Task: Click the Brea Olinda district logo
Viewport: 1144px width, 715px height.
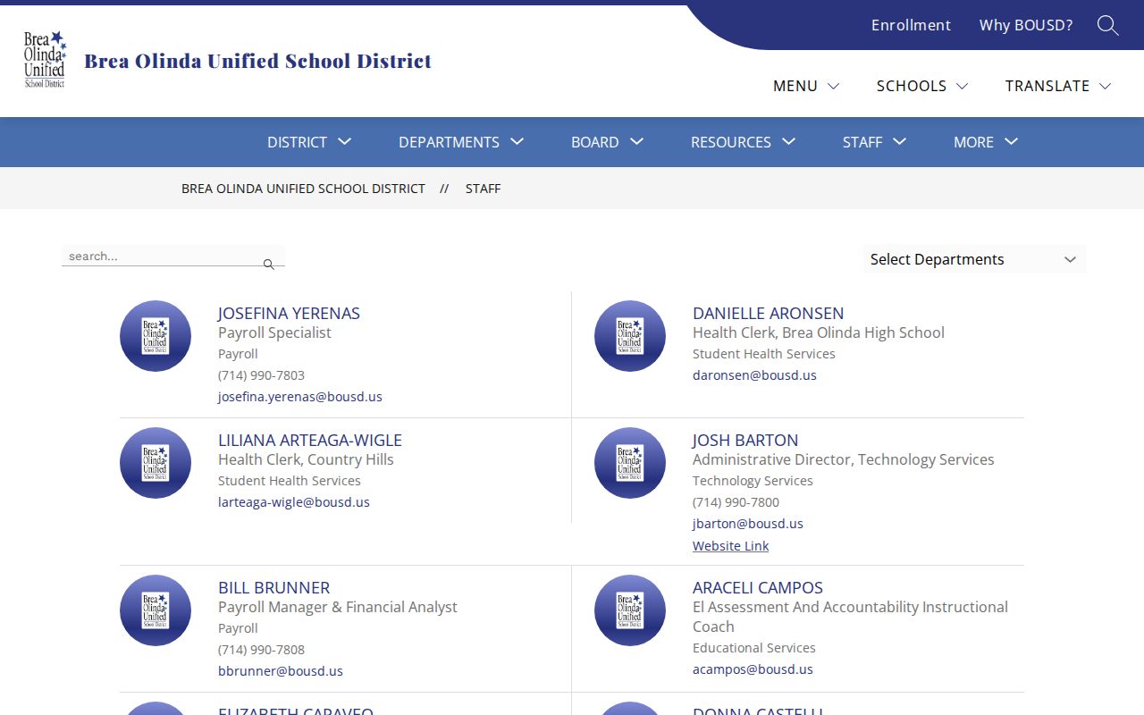Action: coord(45,60)
